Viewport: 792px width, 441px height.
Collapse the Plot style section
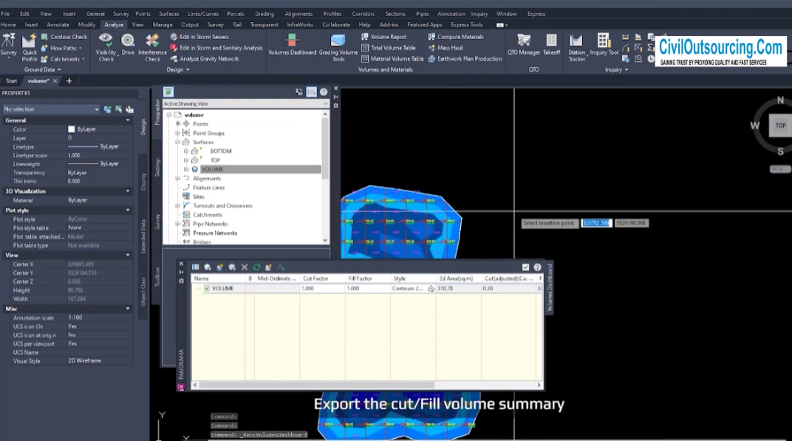128,210
